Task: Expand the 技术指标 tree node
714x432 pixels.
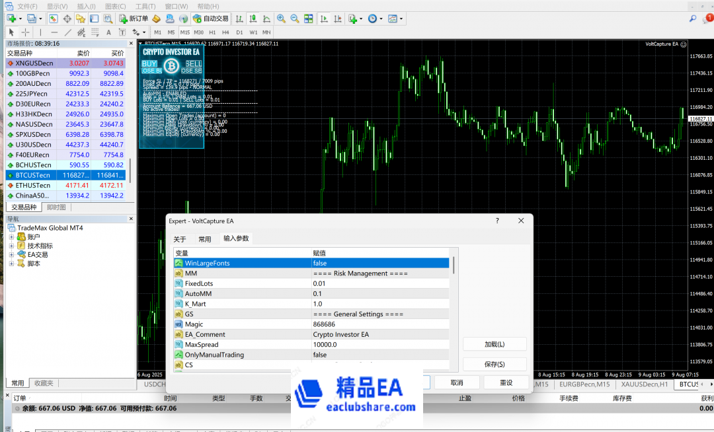Action: 11,246
